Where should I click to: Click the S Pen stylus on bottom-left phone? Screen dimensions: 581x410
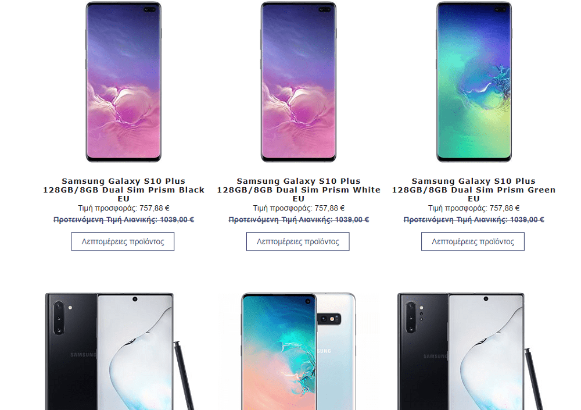pyautogui.click(x=184, y=376)
